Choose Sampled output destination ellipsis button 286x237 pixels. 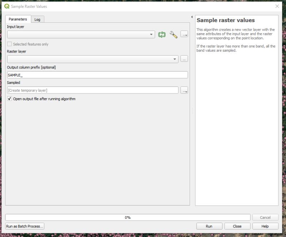[184, 90]
